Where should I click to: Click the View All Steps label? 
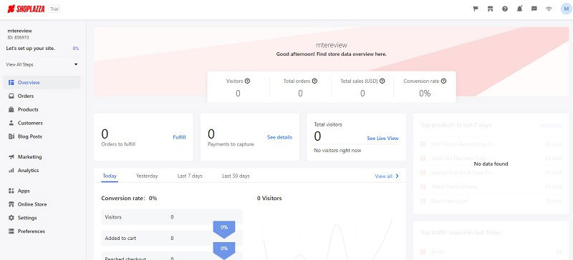[x=20, y=64]
